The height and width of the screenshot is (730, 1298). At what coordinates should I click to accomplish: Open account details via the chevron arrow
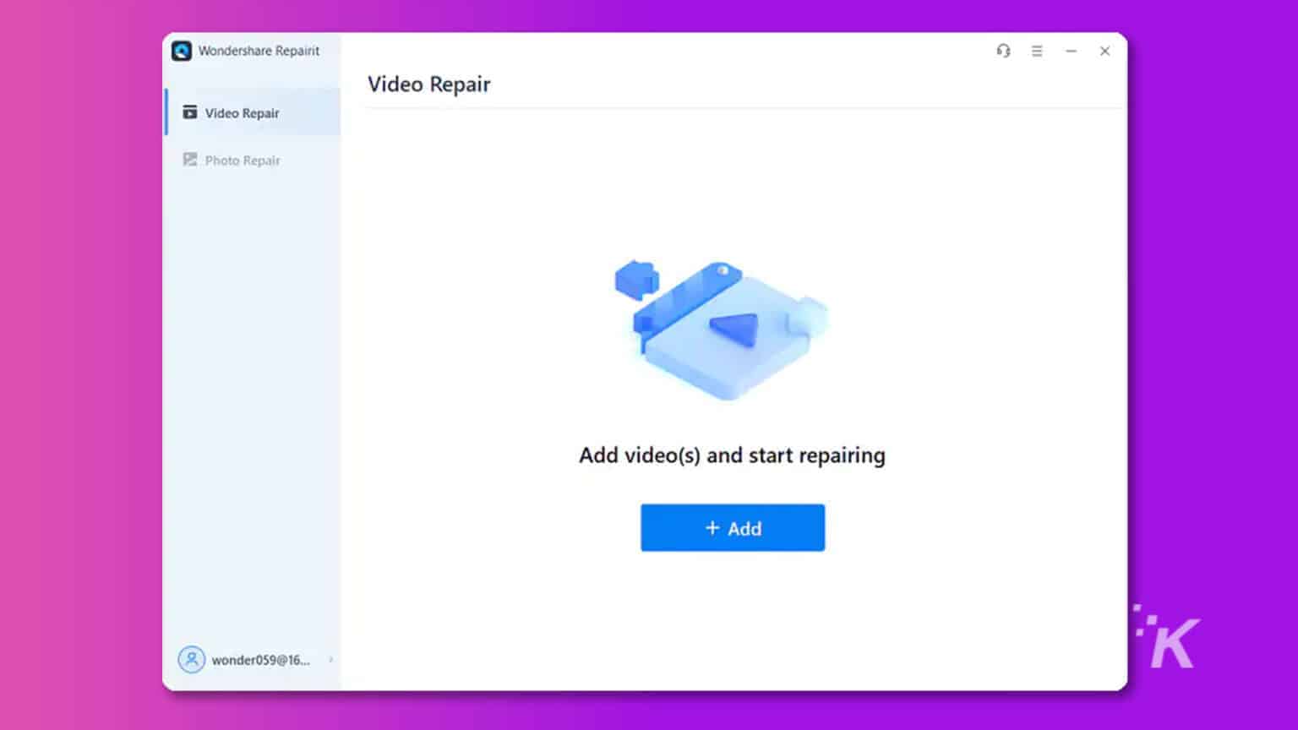point(330,660)
